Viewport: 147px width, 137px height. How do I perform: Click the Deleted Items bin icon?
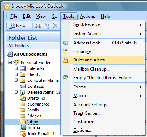(x=23, y=92)
